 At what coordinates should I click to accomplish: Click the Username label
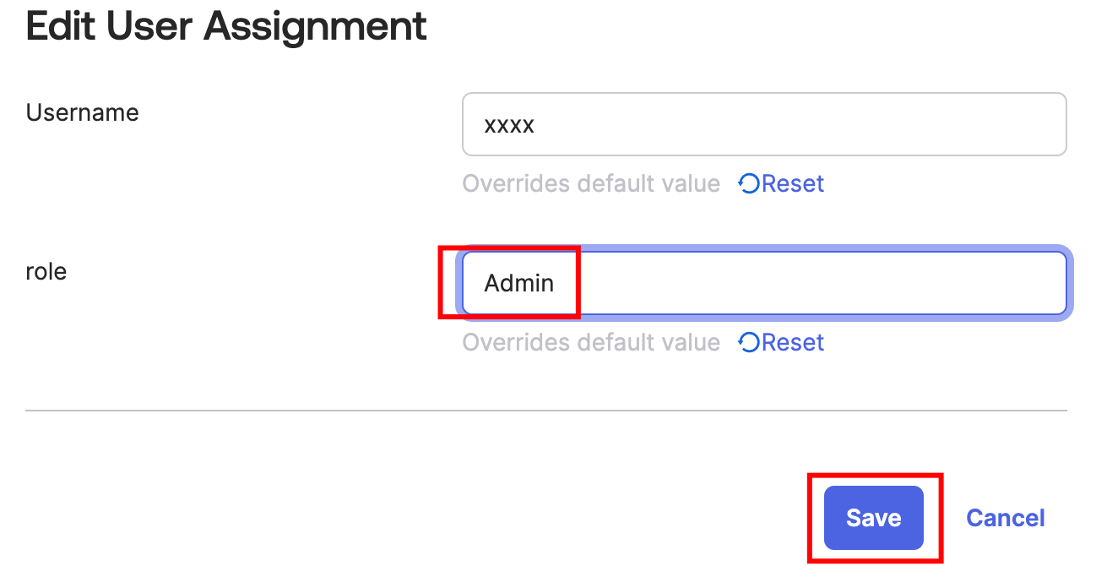click(x=82, y=112)
